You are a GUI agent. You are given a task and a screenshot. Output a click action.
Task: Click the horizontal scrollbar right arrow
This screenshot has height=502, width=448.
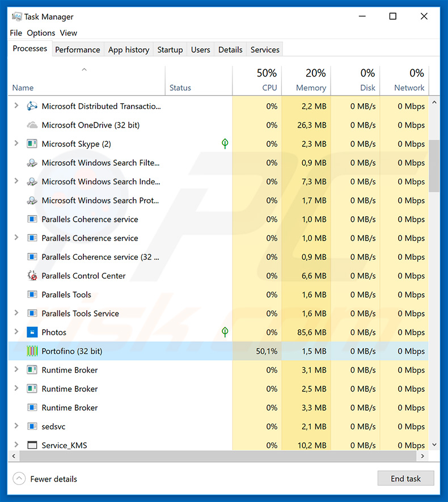click(422, 456)
